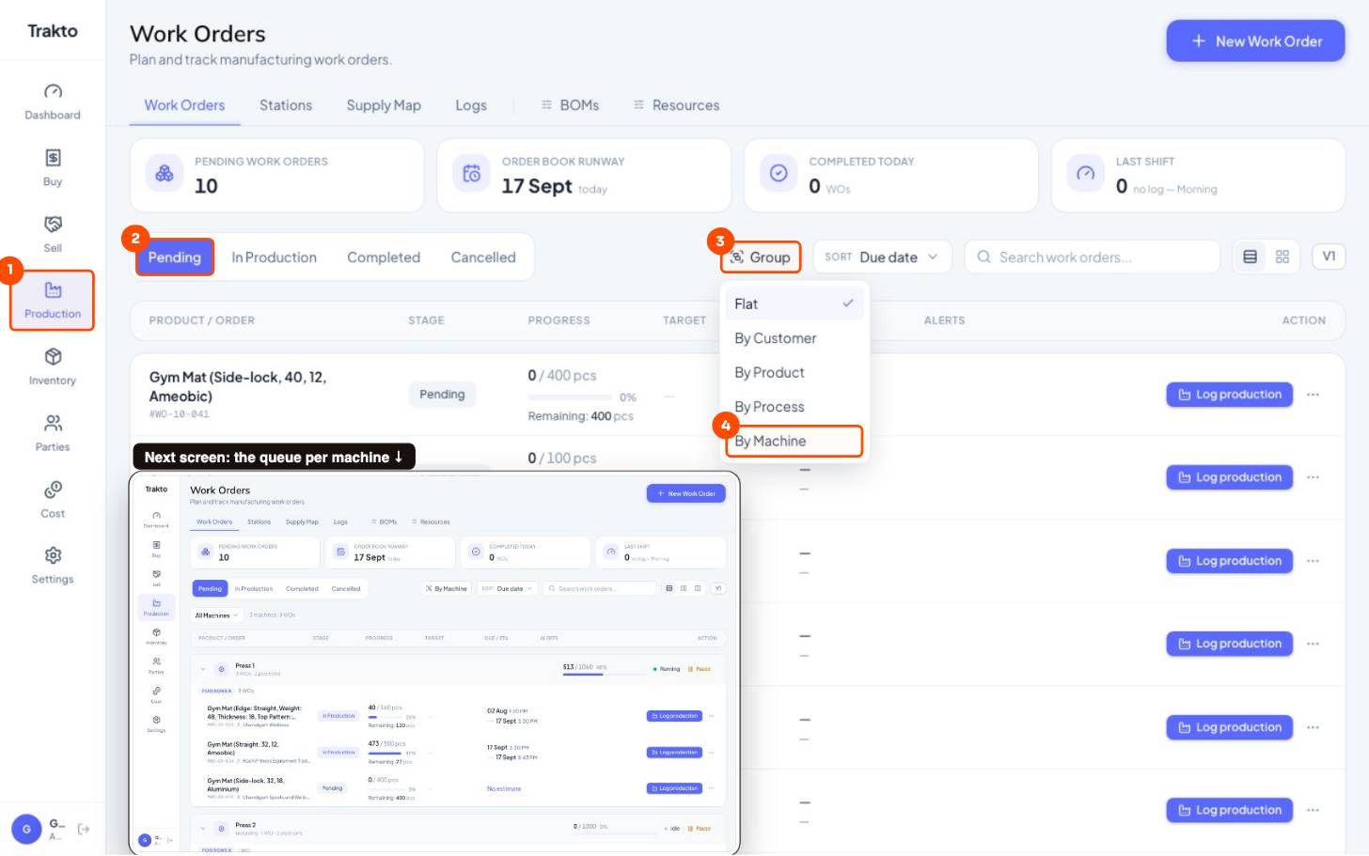Show In Production work orders
The width and height of the screenshot is (1369, 856).
pos(274,257)
